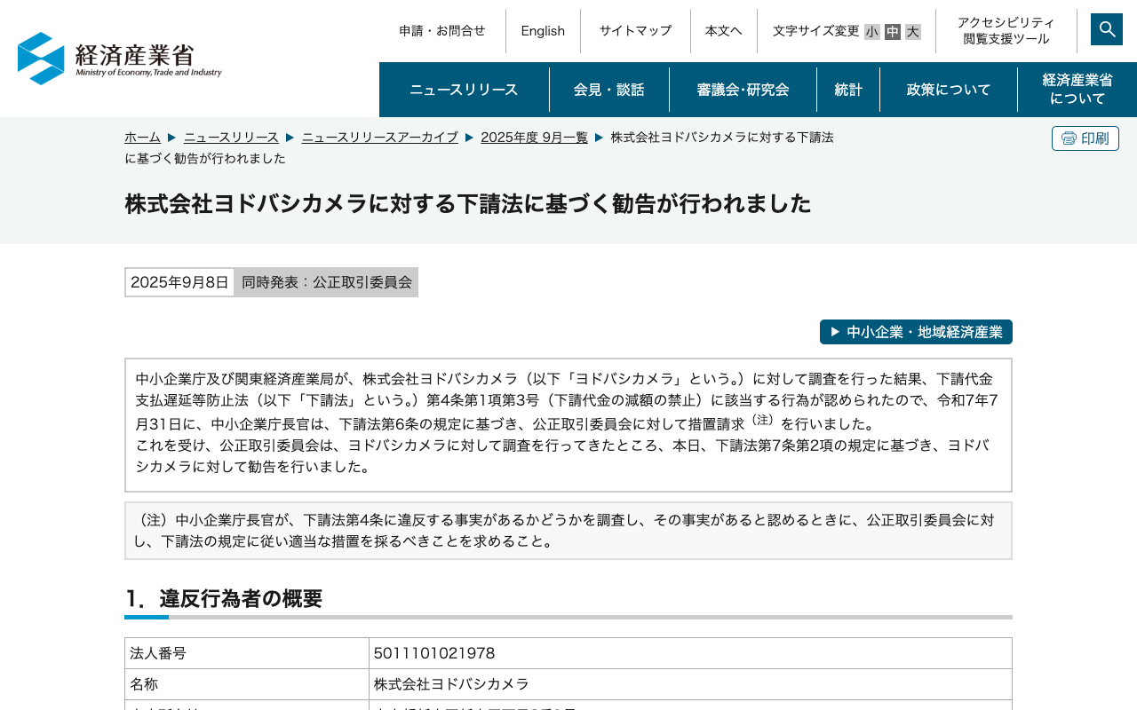Image resolution: width=1137 pixels, height=710 pixels.
Task: Click the date 2025年9月8日
Action: pyautogui.click(x=179, y=282)
